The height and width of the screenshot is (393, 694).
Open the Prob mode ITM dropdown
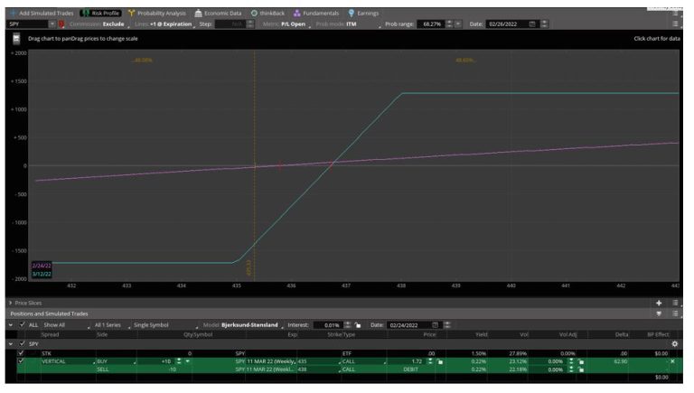tap(347, 23)
